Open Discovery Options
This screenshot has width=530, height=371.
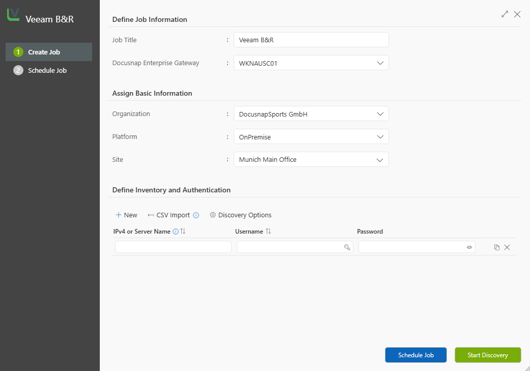point(241,215)
